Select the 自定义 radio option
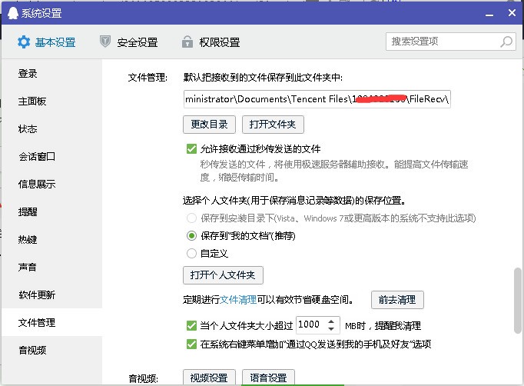The image size is (524, 386). (191, 253)
